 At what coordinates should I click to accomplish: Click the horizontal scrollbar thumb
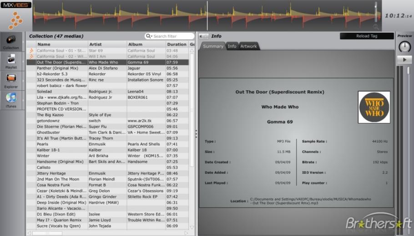pos(47,233)
